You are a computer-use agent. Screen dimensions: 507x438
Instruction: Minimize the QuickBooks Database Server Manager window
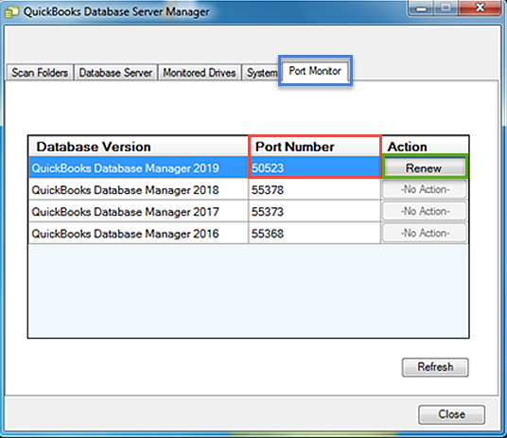[421, 8]
